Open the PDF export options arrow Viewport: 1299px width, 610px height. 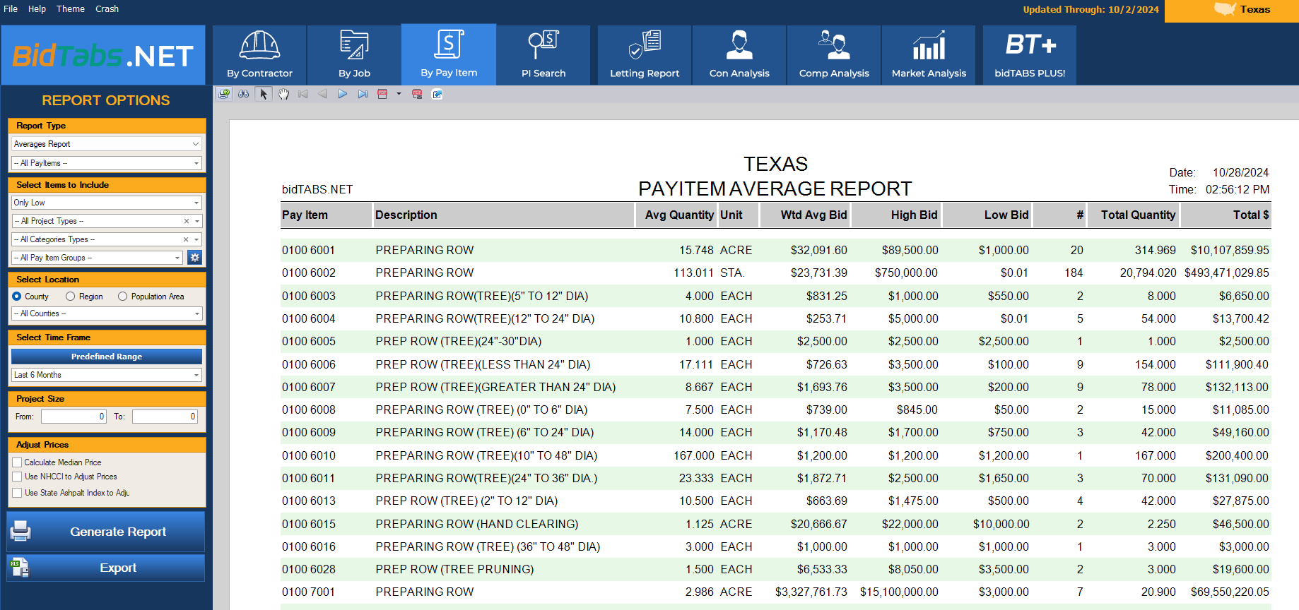pos(399,94)
